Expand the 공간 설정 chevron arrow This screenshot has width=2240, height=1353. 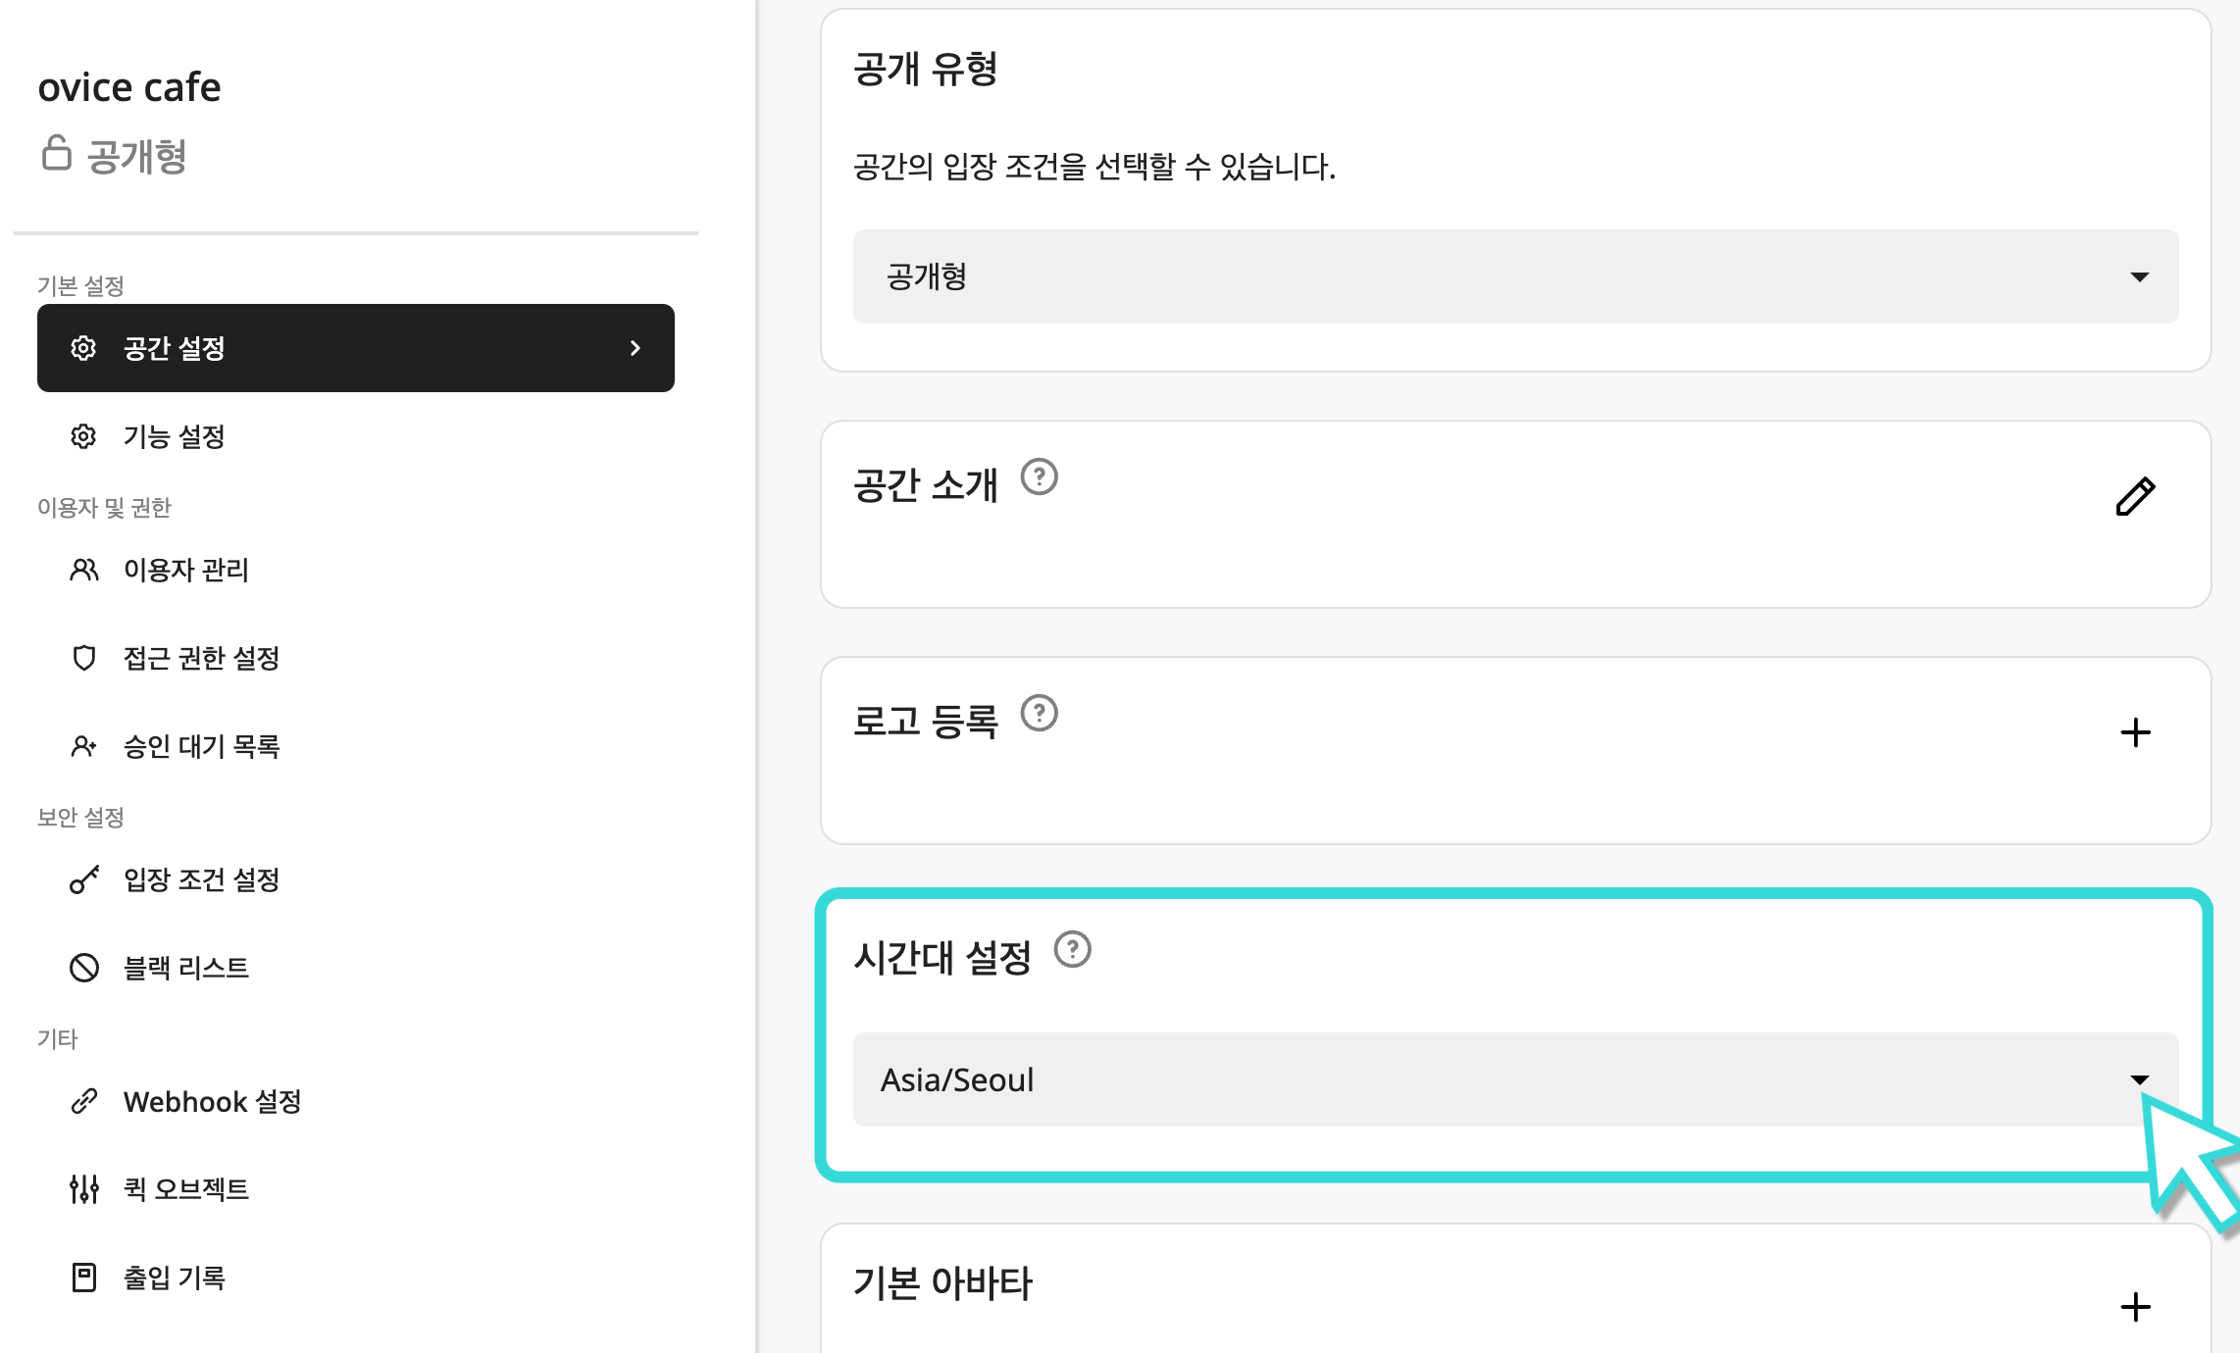[636, 348]
